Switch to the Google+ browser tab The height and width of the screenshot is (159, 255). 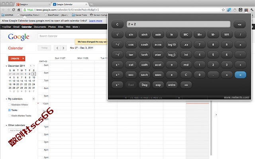pyautogui.click(x=33, y=4)
